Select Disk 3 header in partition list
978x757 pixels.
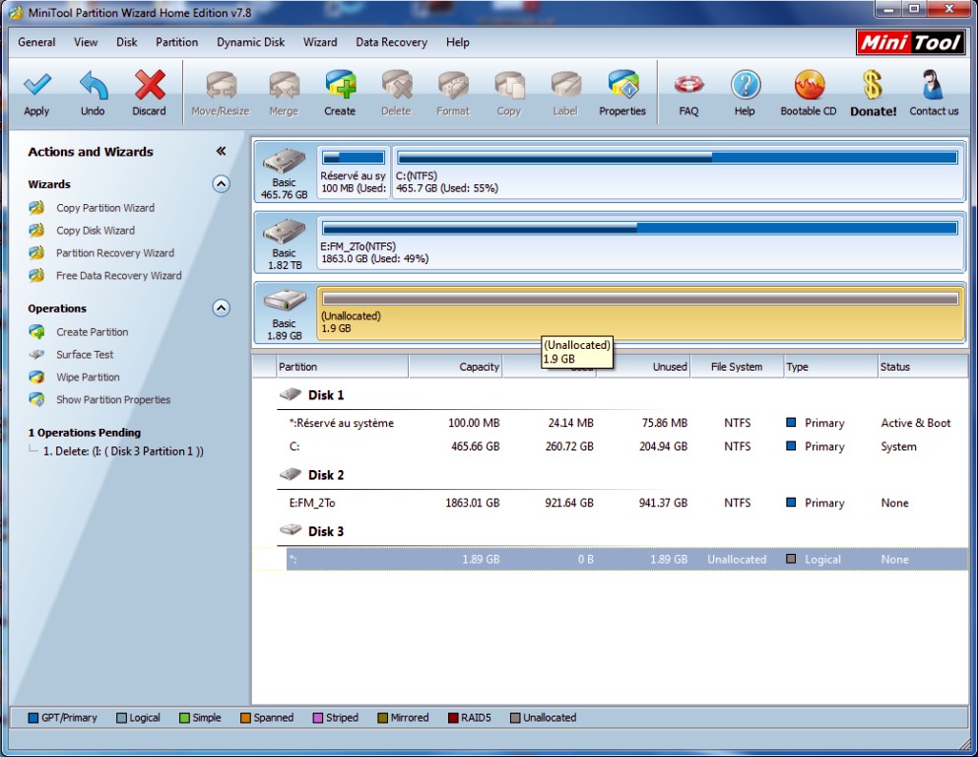coord(312,531)
